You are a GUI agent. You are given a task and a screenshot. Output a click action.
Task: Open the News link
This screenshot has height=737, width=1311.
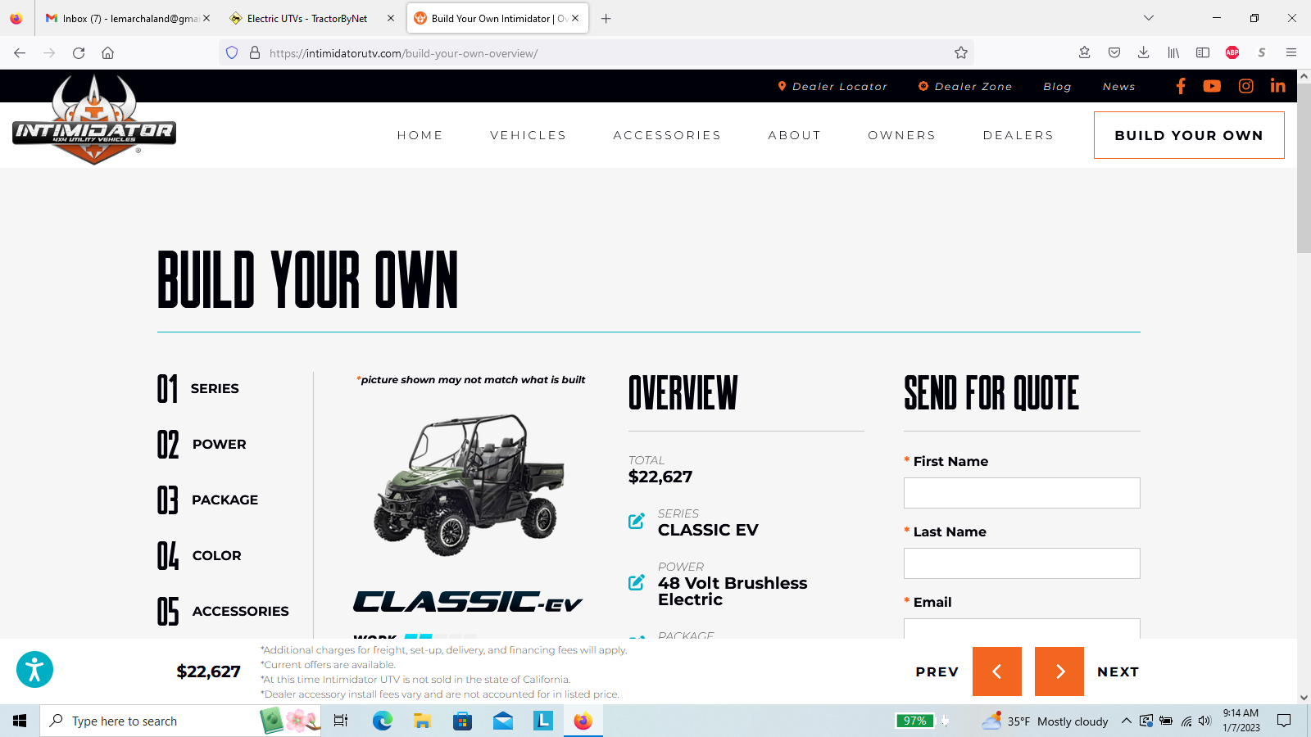tap(1118, 86)
